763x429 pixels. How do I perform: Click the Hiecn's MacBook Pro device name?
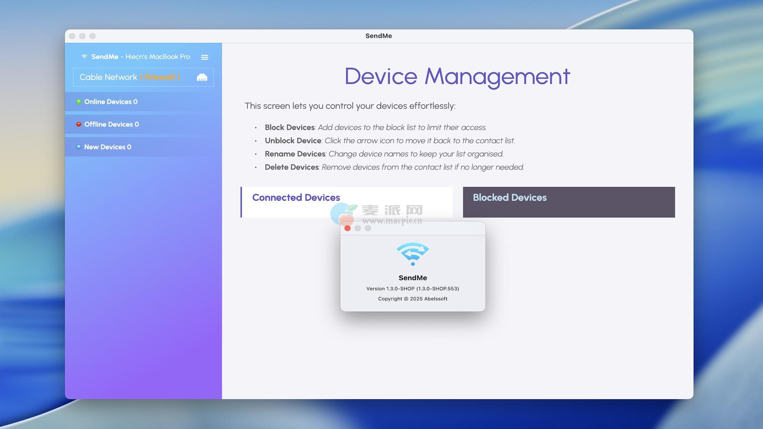click(x=158, y=57)
